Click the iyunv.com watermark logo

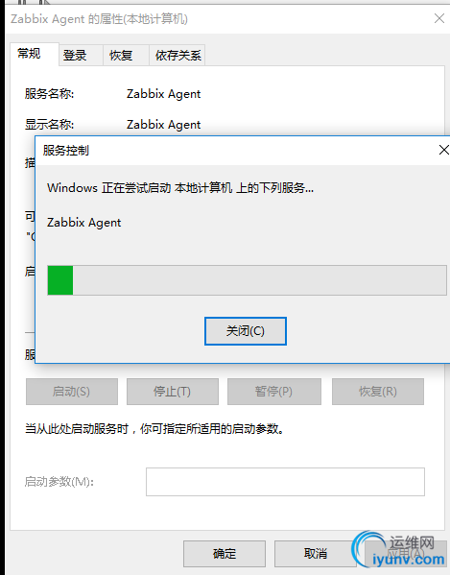(x=398, y=549)
